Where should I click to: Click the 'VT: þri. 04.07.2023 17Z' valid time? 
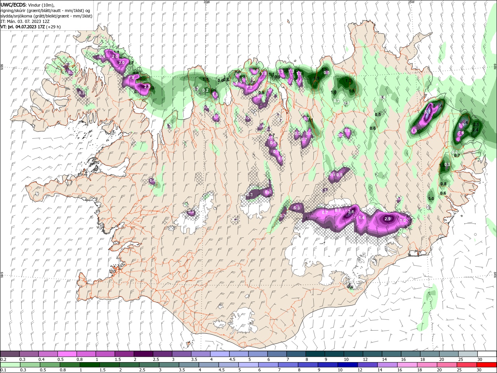[x=23, y=27]
